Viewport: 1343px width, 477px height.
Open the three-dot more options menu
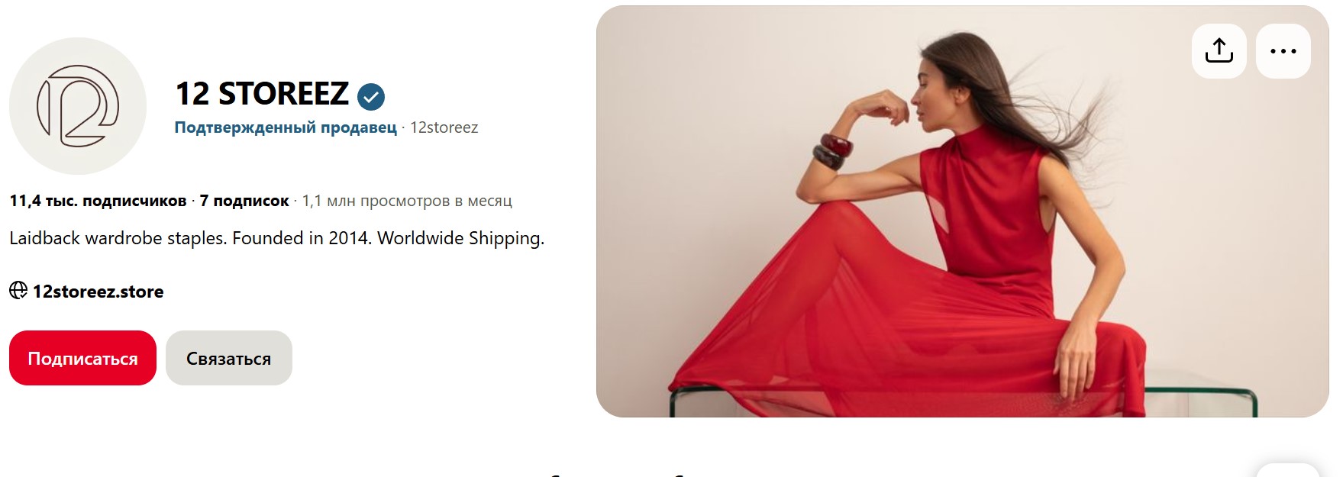(x=1283, y=50)
